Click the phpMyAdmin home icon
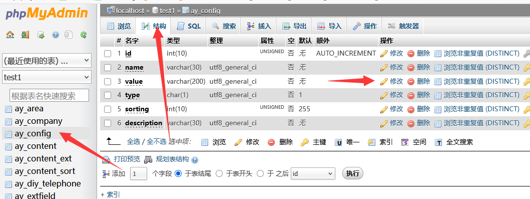Viewport: 530px width, 199px height. click(10, 35)
